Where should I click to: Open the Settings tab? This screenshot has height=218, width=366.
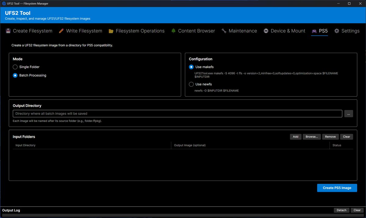[347, 31]
